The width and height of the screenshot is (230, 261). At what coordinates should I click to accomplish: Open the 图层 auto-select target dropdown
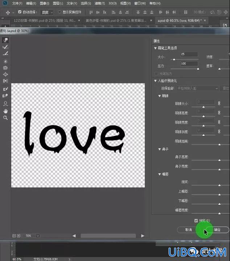point(47,12)
